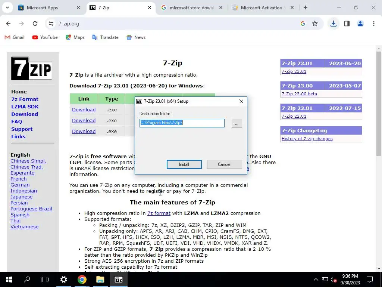Screen dimensions: 382x287
Task: Open Task View on the taskbar
Action: 45,280
